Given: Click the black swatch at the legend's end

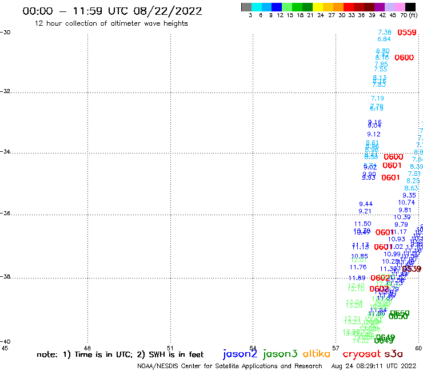Looking at the screenshot, I should click(410, 7).
